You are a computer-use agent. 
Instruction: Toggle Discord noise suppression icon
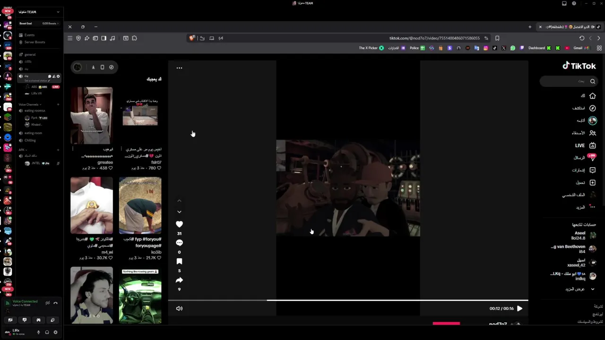(48, 303)
